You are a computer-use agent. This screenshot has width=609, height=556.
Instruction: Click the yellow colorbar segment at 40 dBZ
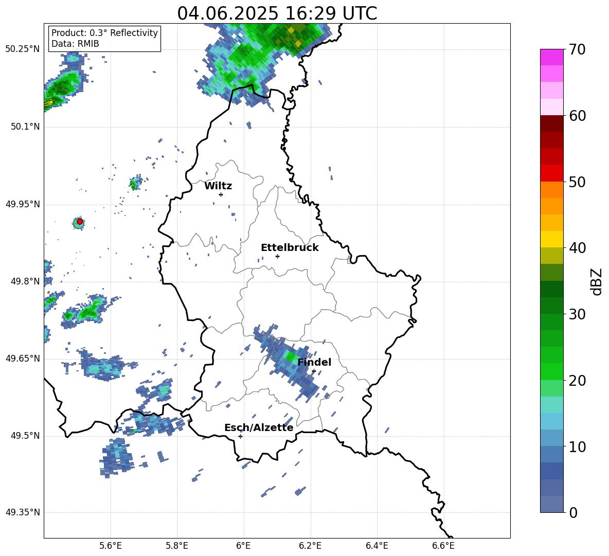[x=551, y=239]
